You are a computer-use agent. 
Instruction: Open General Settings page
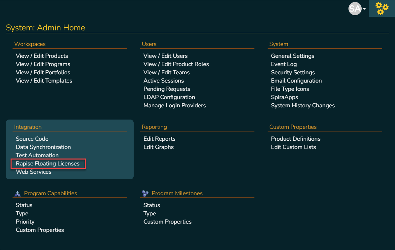tap(292, 56)
